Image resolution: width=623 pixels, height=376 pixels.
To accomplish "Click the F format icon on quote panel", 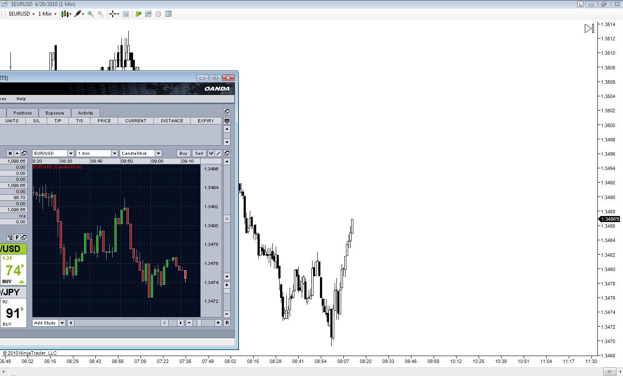I will click(17, 237).
